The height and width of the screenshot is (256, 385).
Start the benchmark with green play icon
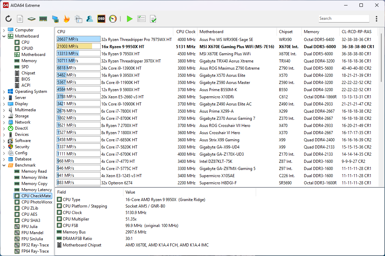[130, 19]
